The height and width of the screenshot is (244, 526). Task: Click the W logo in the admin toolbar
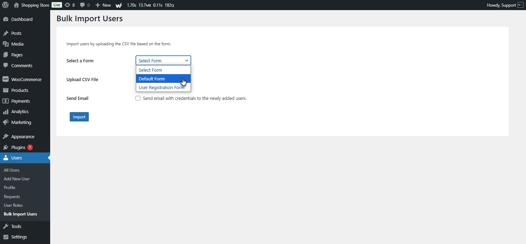[119, 5]
